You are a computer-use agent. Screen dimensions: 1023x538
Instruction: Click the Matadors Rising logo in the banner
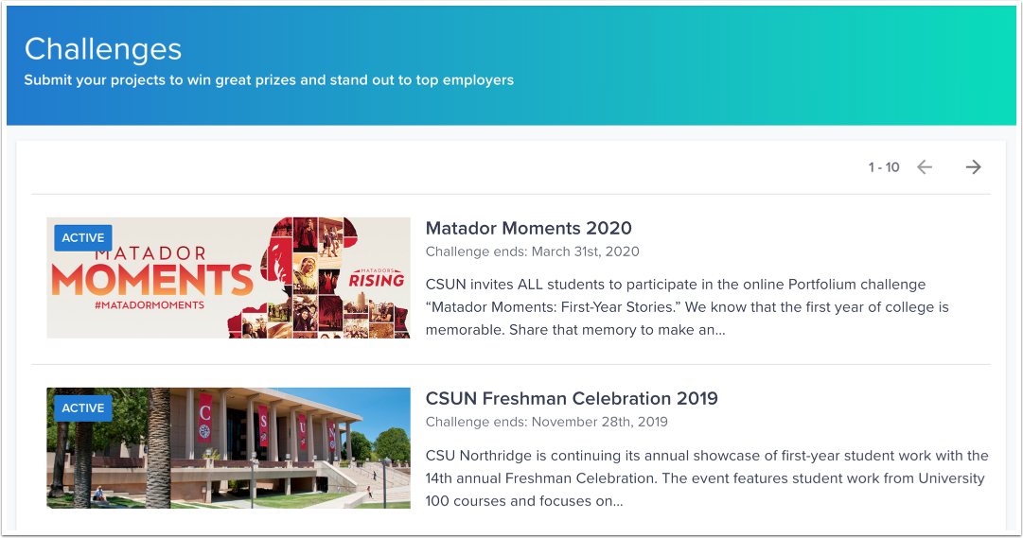[x=376, y=277]
